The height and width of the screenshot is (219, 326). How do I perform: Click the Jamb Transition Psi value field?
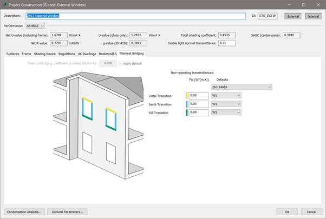tap(198, 104)
